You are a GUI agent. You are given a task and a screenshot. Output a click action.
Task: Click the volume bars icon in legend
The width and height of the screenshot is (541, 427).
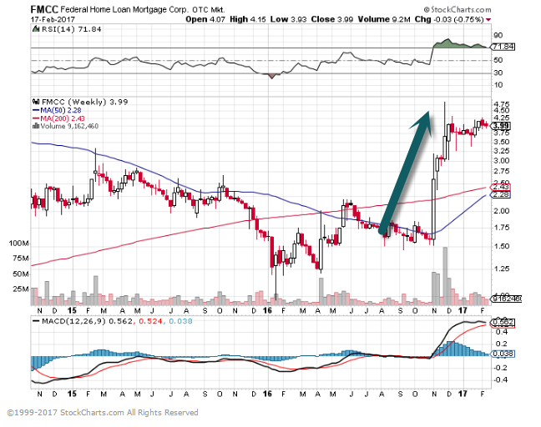pyautogui.click(x=36, y=126)
